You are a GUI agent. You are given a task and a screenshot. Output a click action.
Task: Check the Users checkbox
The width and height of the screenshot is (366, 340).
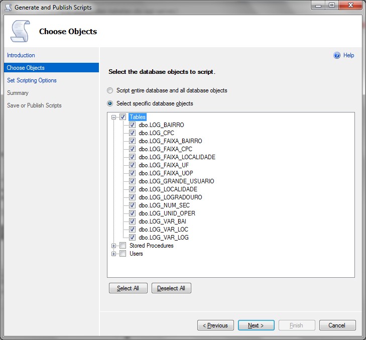[x=123, y=254]
